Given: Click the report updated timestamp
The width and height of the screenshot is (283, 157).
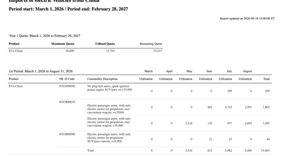Looking at the screenshot, I should point(247,19).
